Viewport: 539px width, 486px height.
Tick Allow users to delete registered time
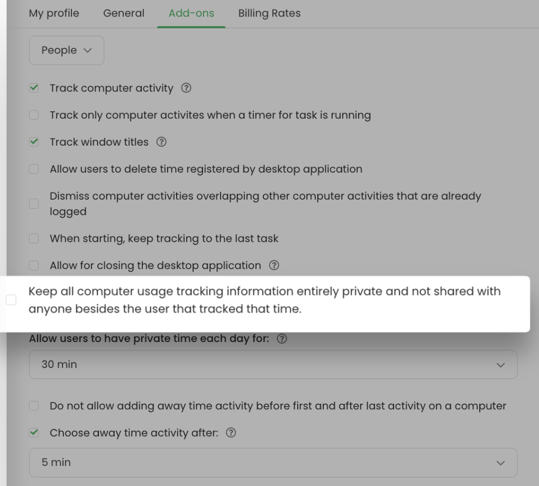click(34, 169)
